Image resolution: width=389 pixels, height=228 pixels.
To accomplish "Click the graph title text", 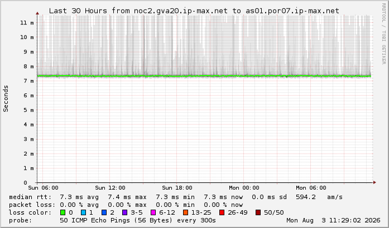I will [x=194, y=11].
